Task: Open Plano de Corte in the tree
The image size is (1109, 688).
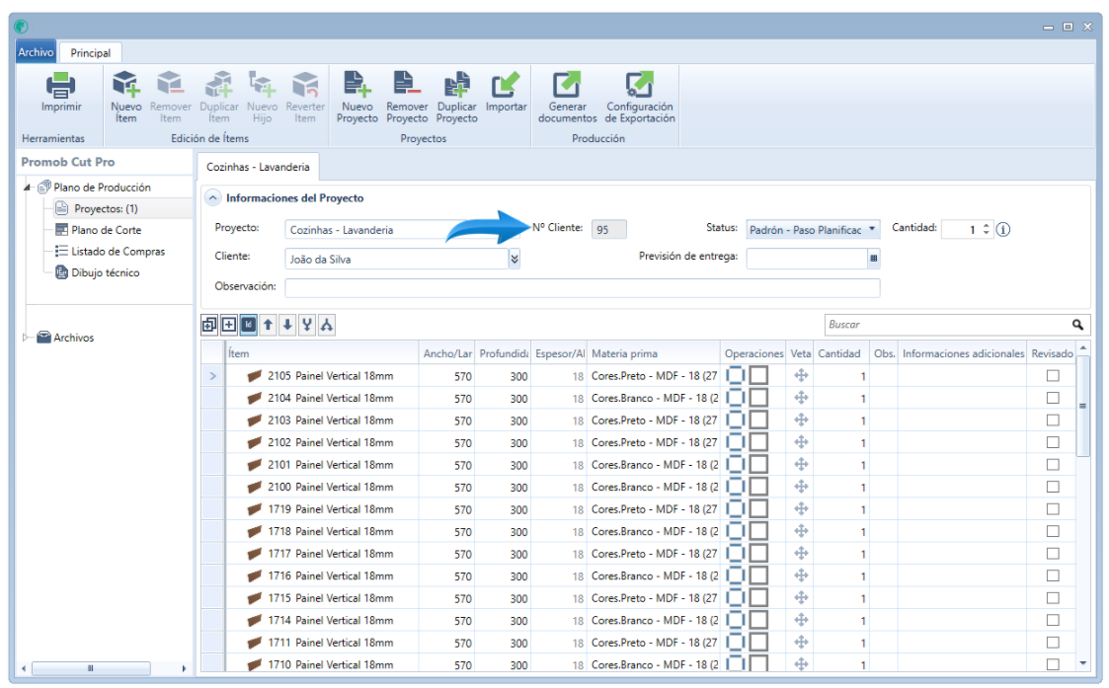Action: (x=106, y=230)
